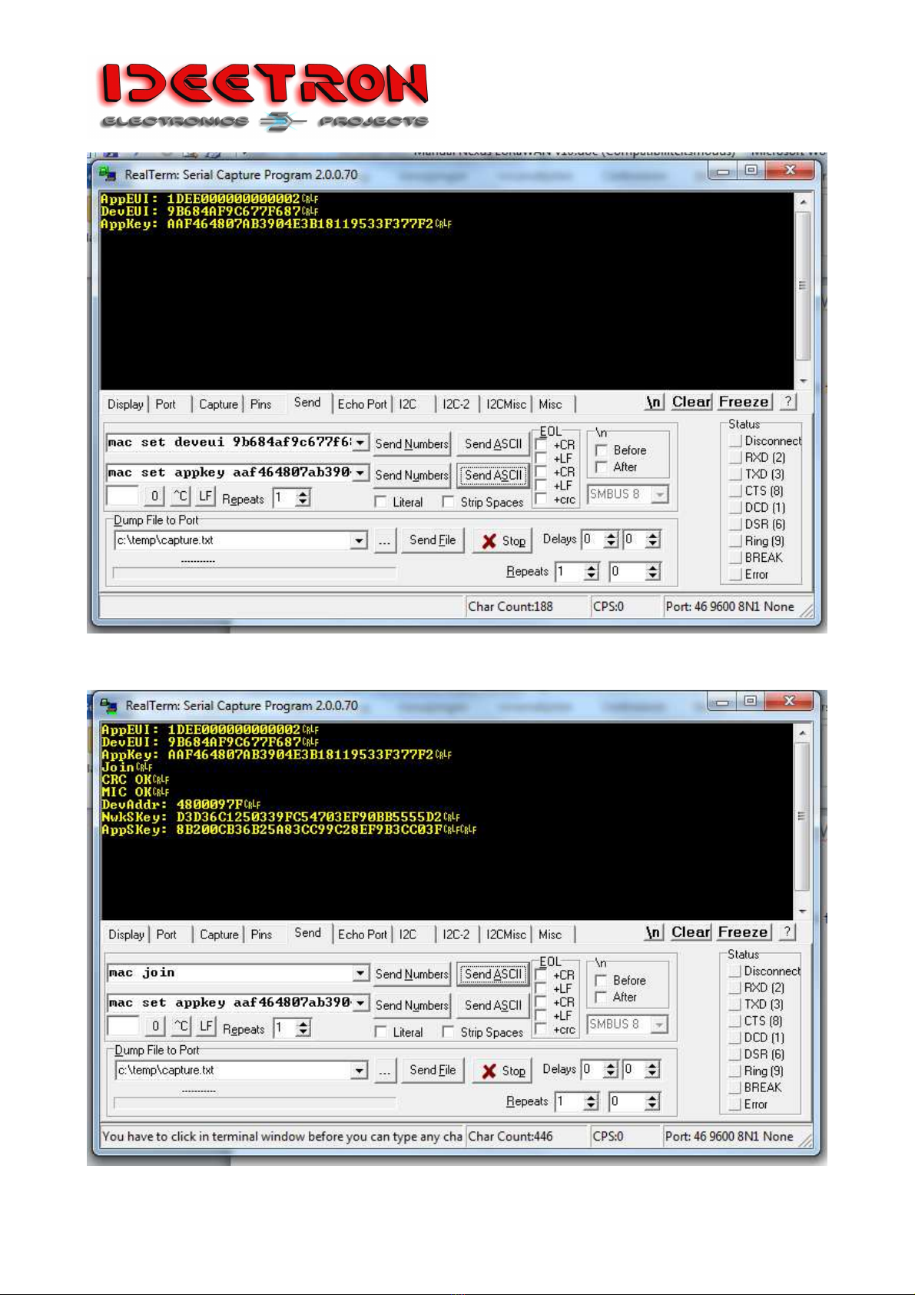Select the Misc tab in Char Count:446 window

point(550,935)
